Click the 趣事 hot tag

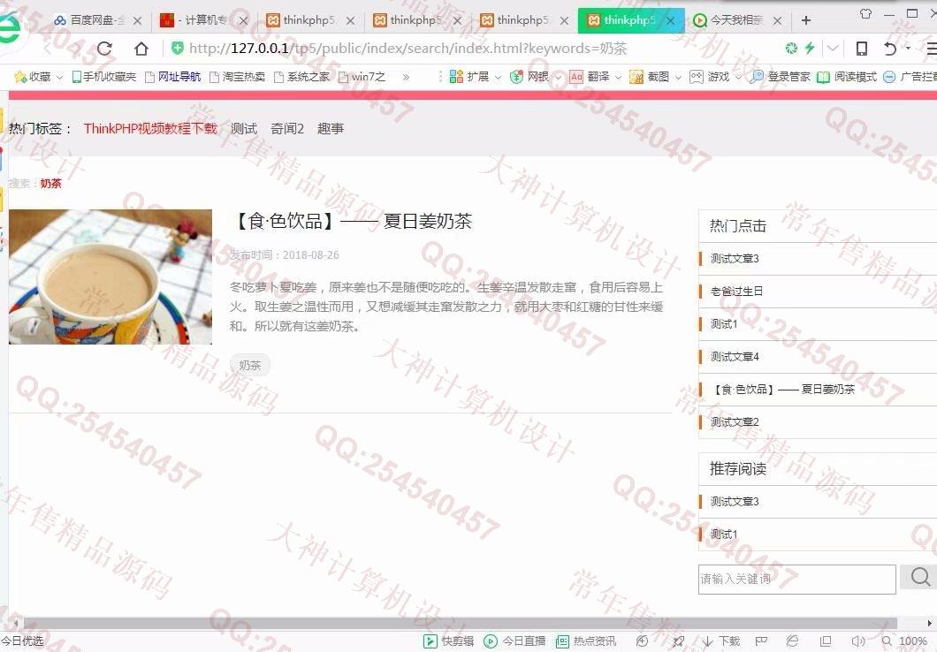click(331, 128)
